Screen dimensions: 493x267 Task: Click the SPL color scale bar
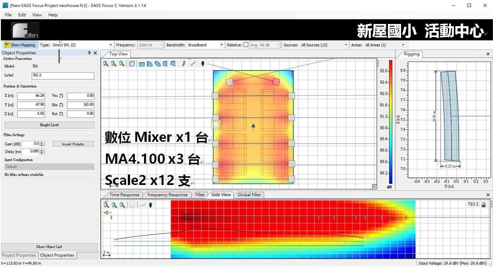pyautogui.click(x=391, y=122)
